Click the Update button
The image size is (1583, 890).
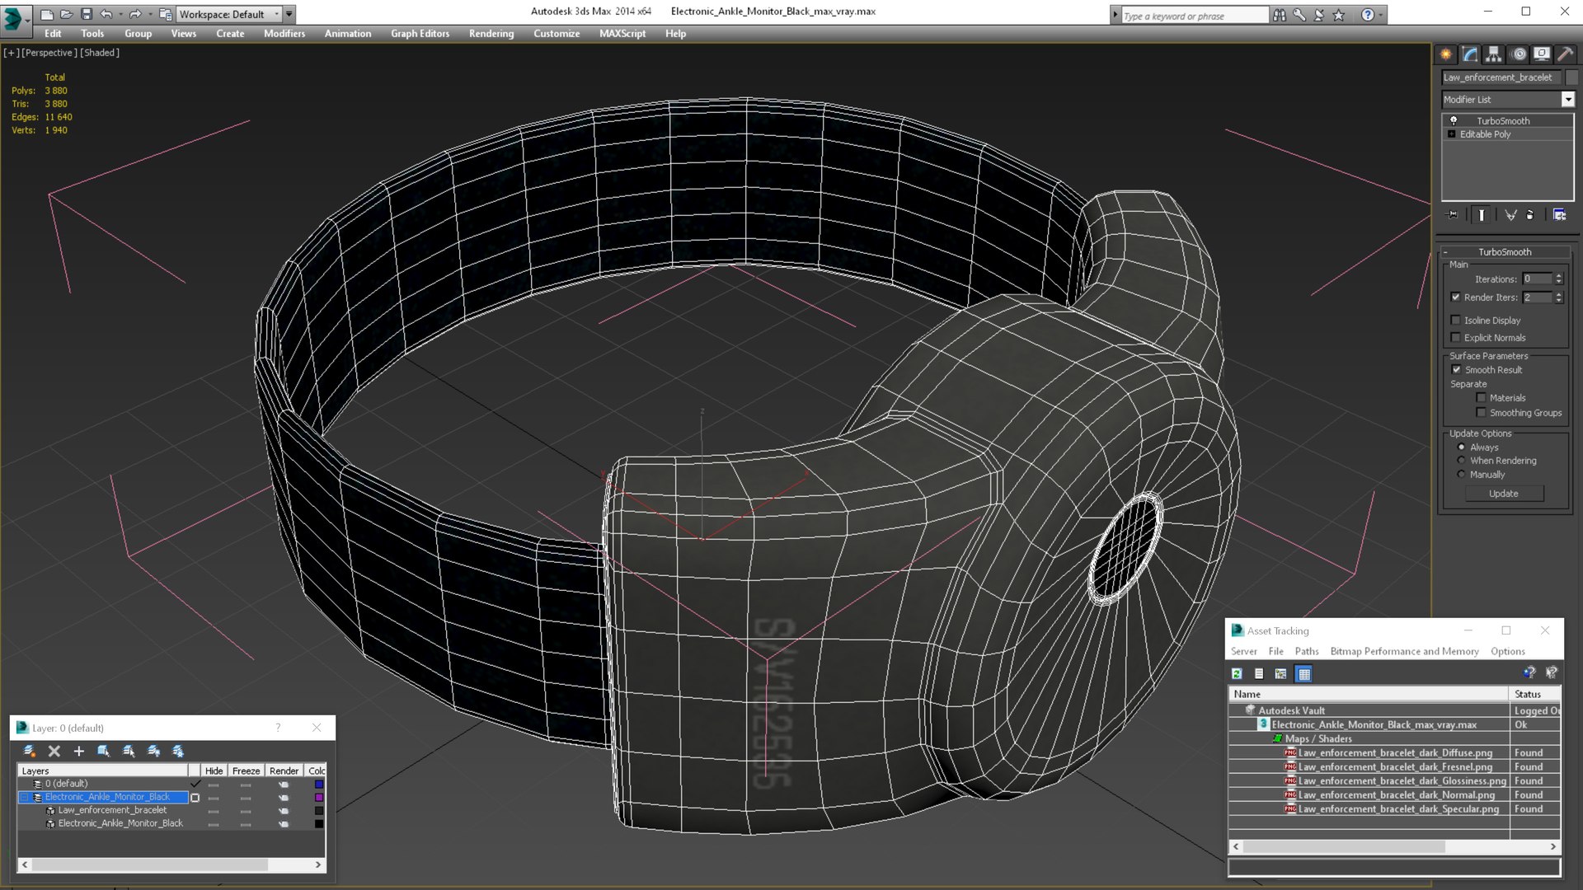(1504, 494)
